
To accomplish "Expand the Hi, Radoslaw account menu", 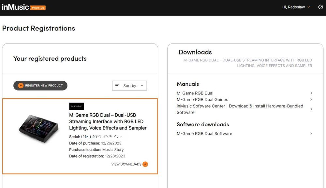I will point(296,7).
